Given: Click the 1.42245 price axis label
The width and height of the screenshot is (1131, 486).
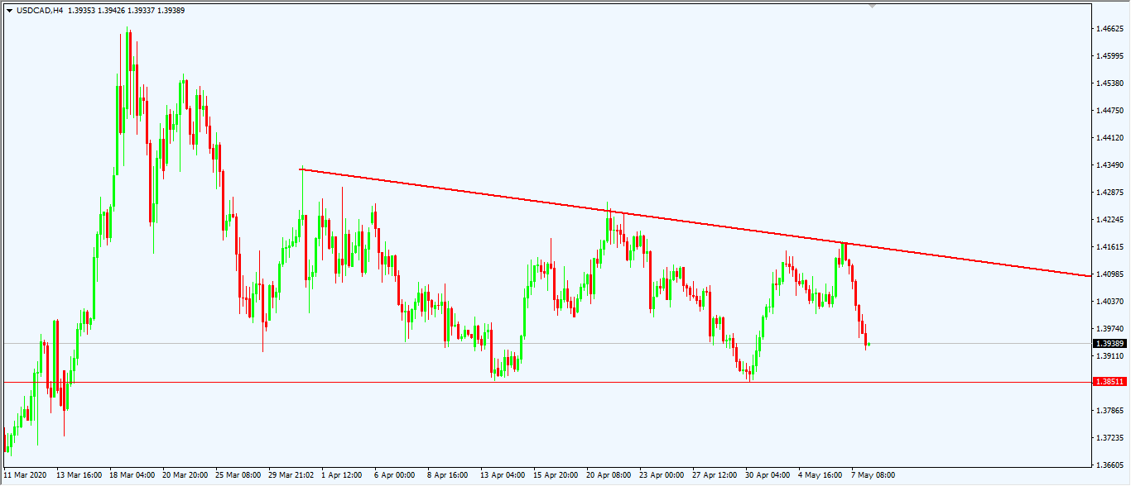Looking at the screenshot, I should [x=1109, y=220].
